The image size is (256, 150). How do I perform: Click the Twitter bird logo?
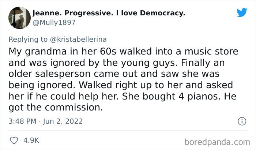[242, 13]
